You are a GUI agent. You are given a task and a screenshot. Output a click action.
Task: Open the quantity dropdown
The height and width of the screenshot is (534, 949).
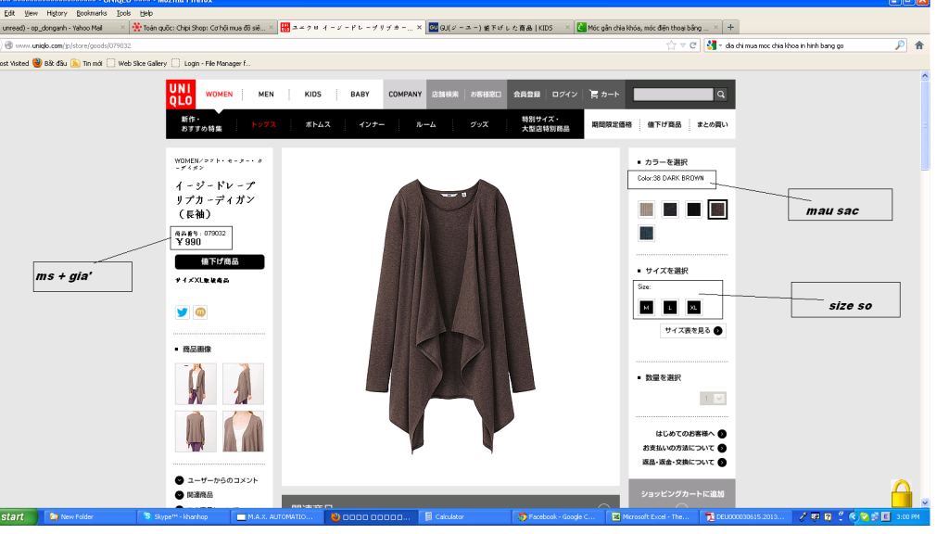pos(713,398)
